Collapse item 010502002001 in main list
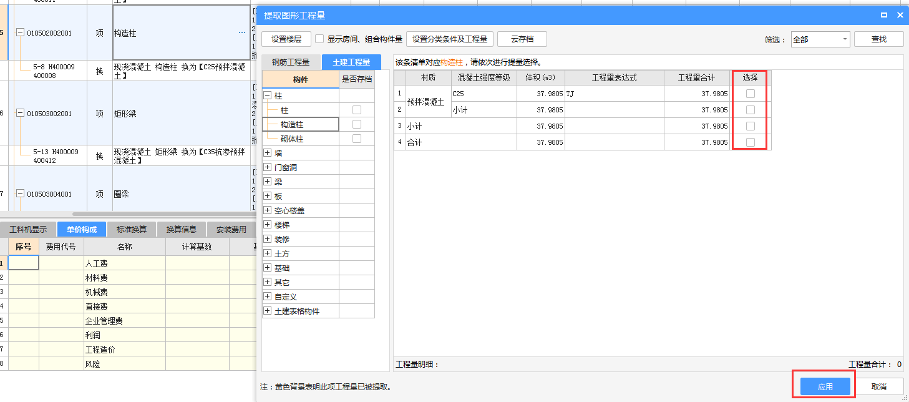909x402 pixels. [x=20, y=33]
